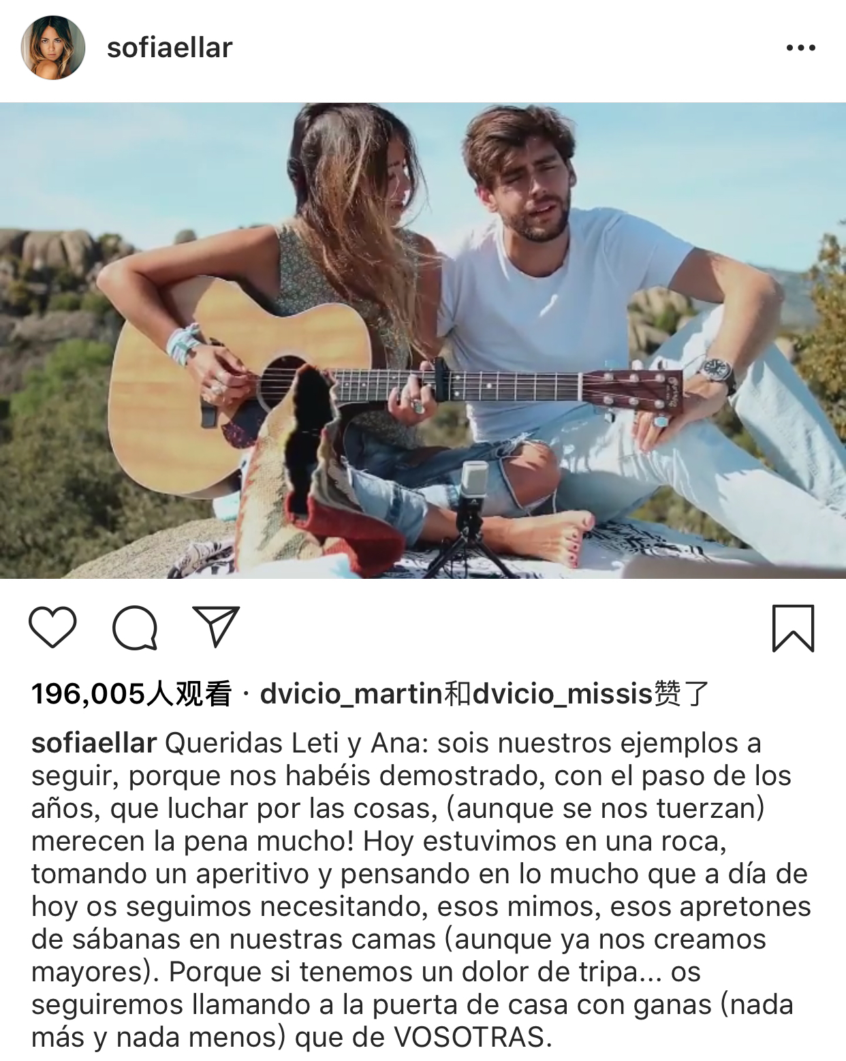This screenshot has width=846, height=1061.
Task: Open sofiaellar username in caption
Action: (94, 743)
